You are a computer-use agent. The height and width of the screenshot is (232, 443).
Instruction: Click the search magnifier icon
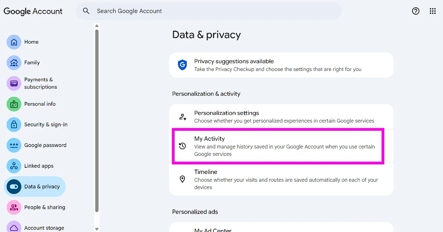click(86, 11)
